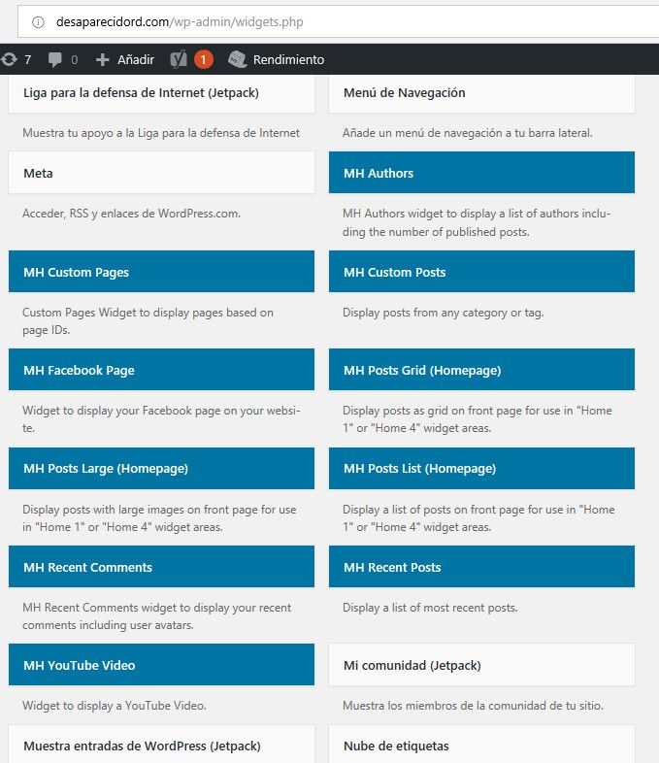Click the MH Custom Pages description text

[148, 321]
